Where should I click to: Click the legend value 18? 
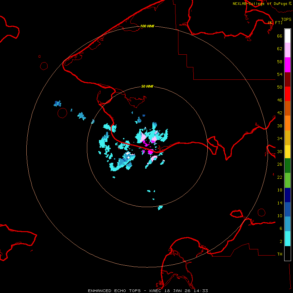pyautogui.click(x=280, y=190)
